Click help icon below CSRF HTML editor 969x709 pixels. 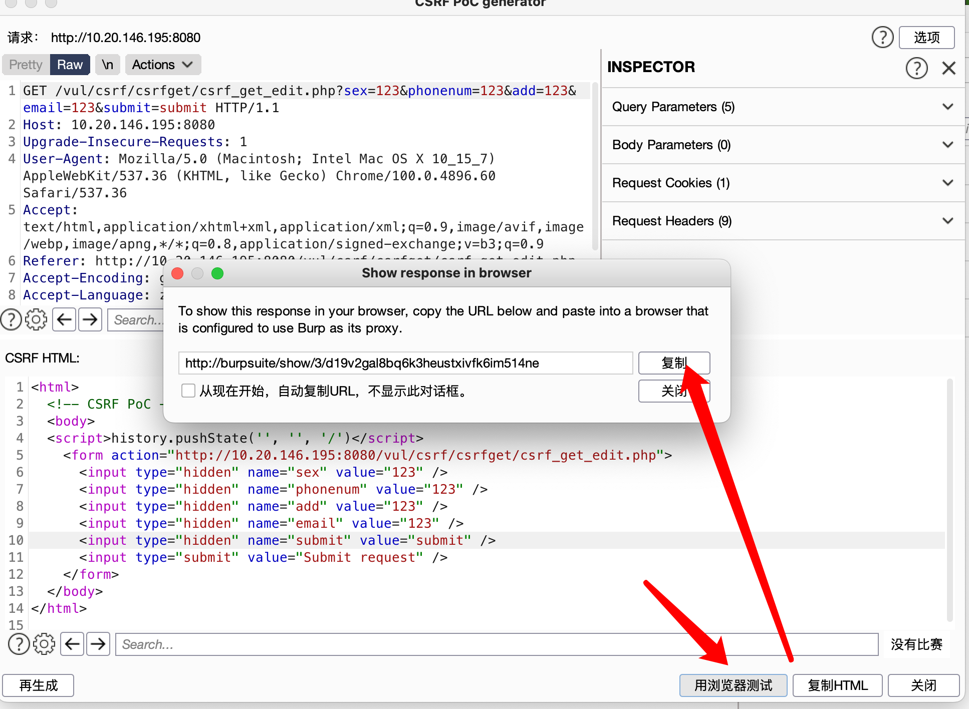pos(19,644)
